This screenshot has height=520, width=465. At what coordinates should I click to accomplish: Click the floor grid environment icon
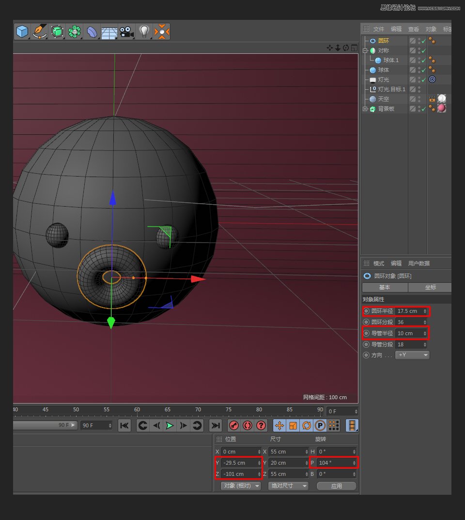click(109, 32)
